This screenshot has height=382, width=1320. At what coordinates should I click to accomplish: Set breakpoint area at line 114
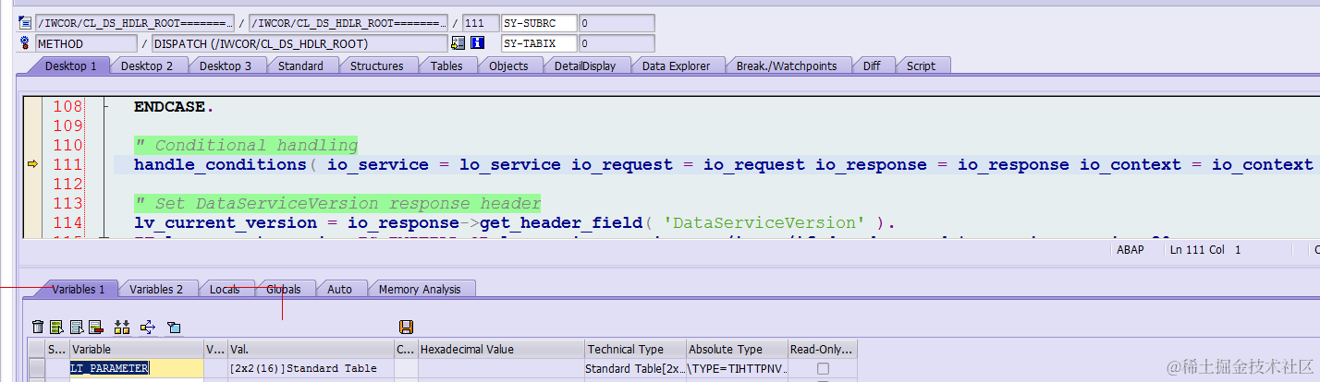(33, 222)
